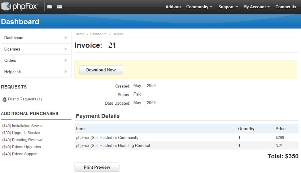Open the Contact Us page

point(285,7)
